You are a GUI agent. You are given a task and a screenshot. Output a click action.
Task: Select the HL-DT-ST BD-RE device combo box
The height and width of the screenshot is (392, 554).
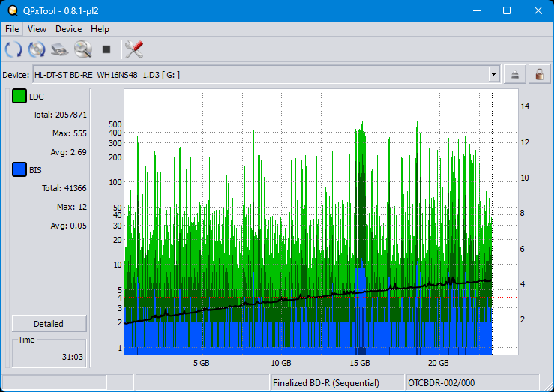tap(266, 74)
